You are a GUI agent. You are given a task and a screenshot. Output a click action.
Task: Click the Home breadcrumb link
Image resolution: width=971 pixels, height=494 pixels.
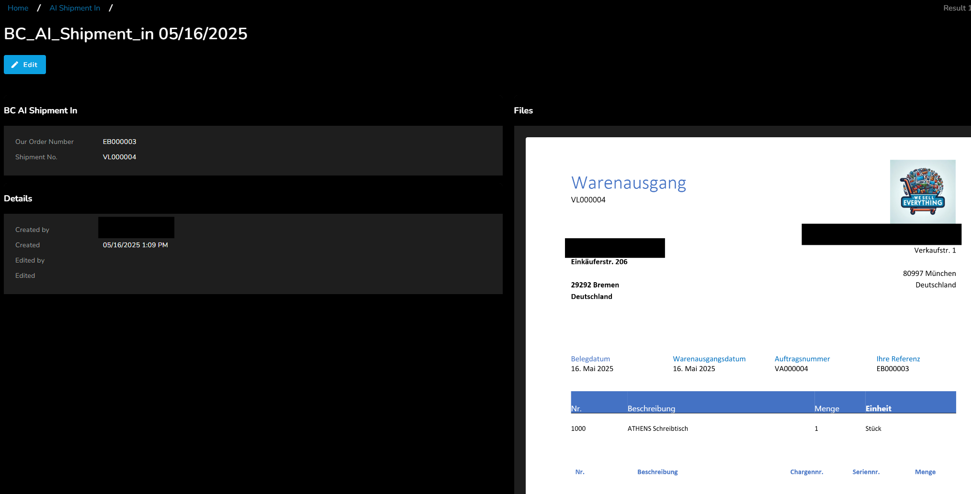point(18,8)
